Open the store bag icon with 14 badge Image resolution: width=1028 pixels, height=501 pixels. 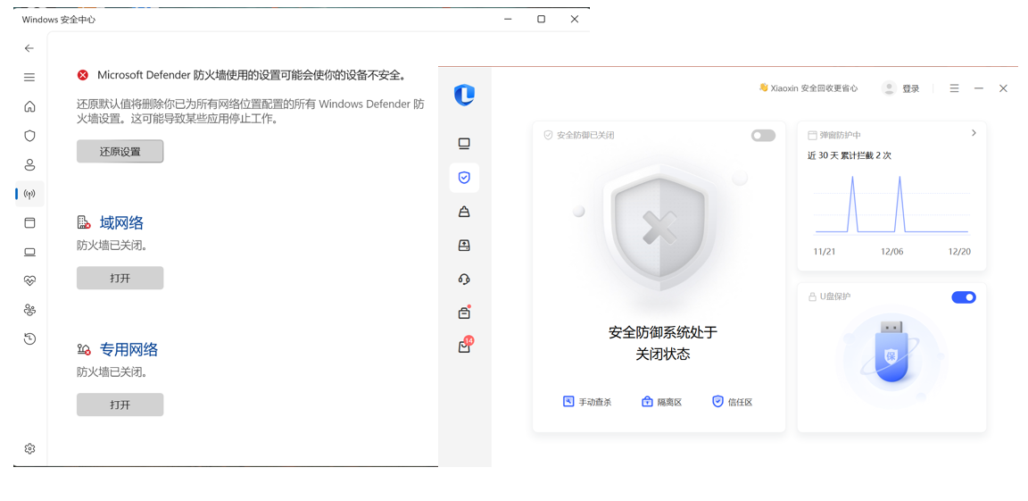click(465, 346)
